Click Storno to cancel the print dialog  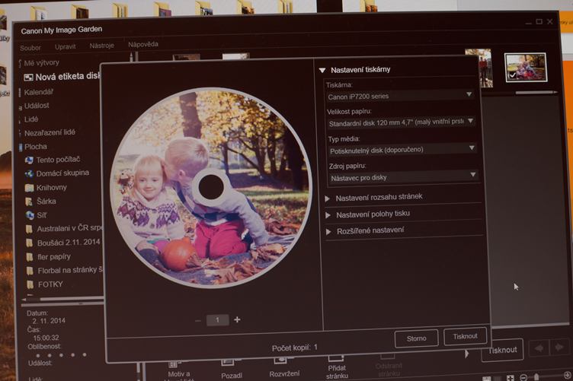coord(416,338)
